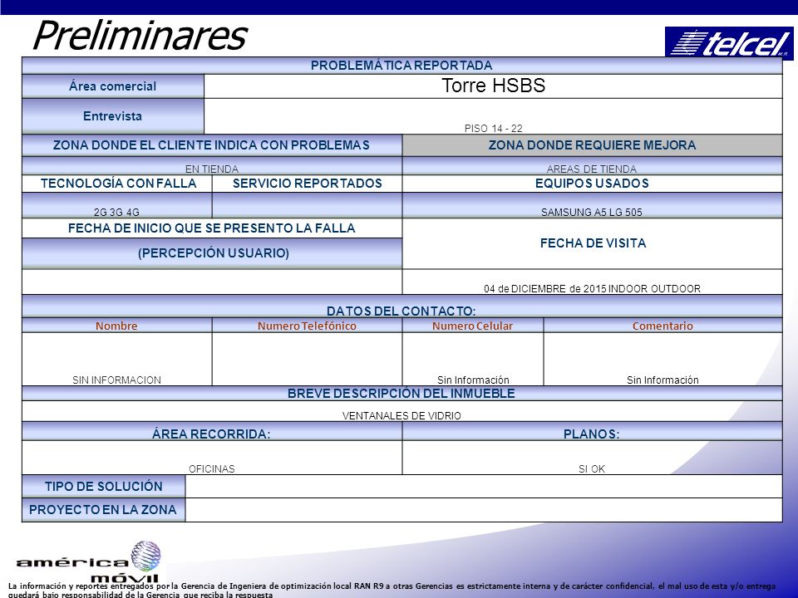Viewport: 798px width, 598px height.
Task: Select the (PERCEPCIÓN USUARIO) cell
Action: click(x=212, y=253)
